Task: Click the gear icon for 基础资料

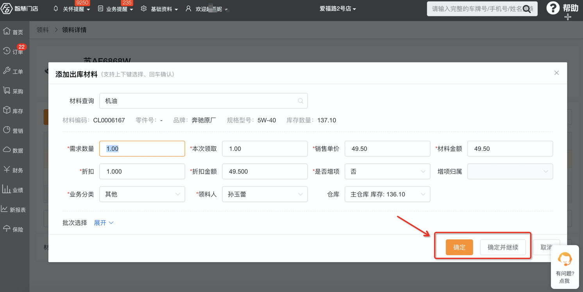Action: point(144,9)
